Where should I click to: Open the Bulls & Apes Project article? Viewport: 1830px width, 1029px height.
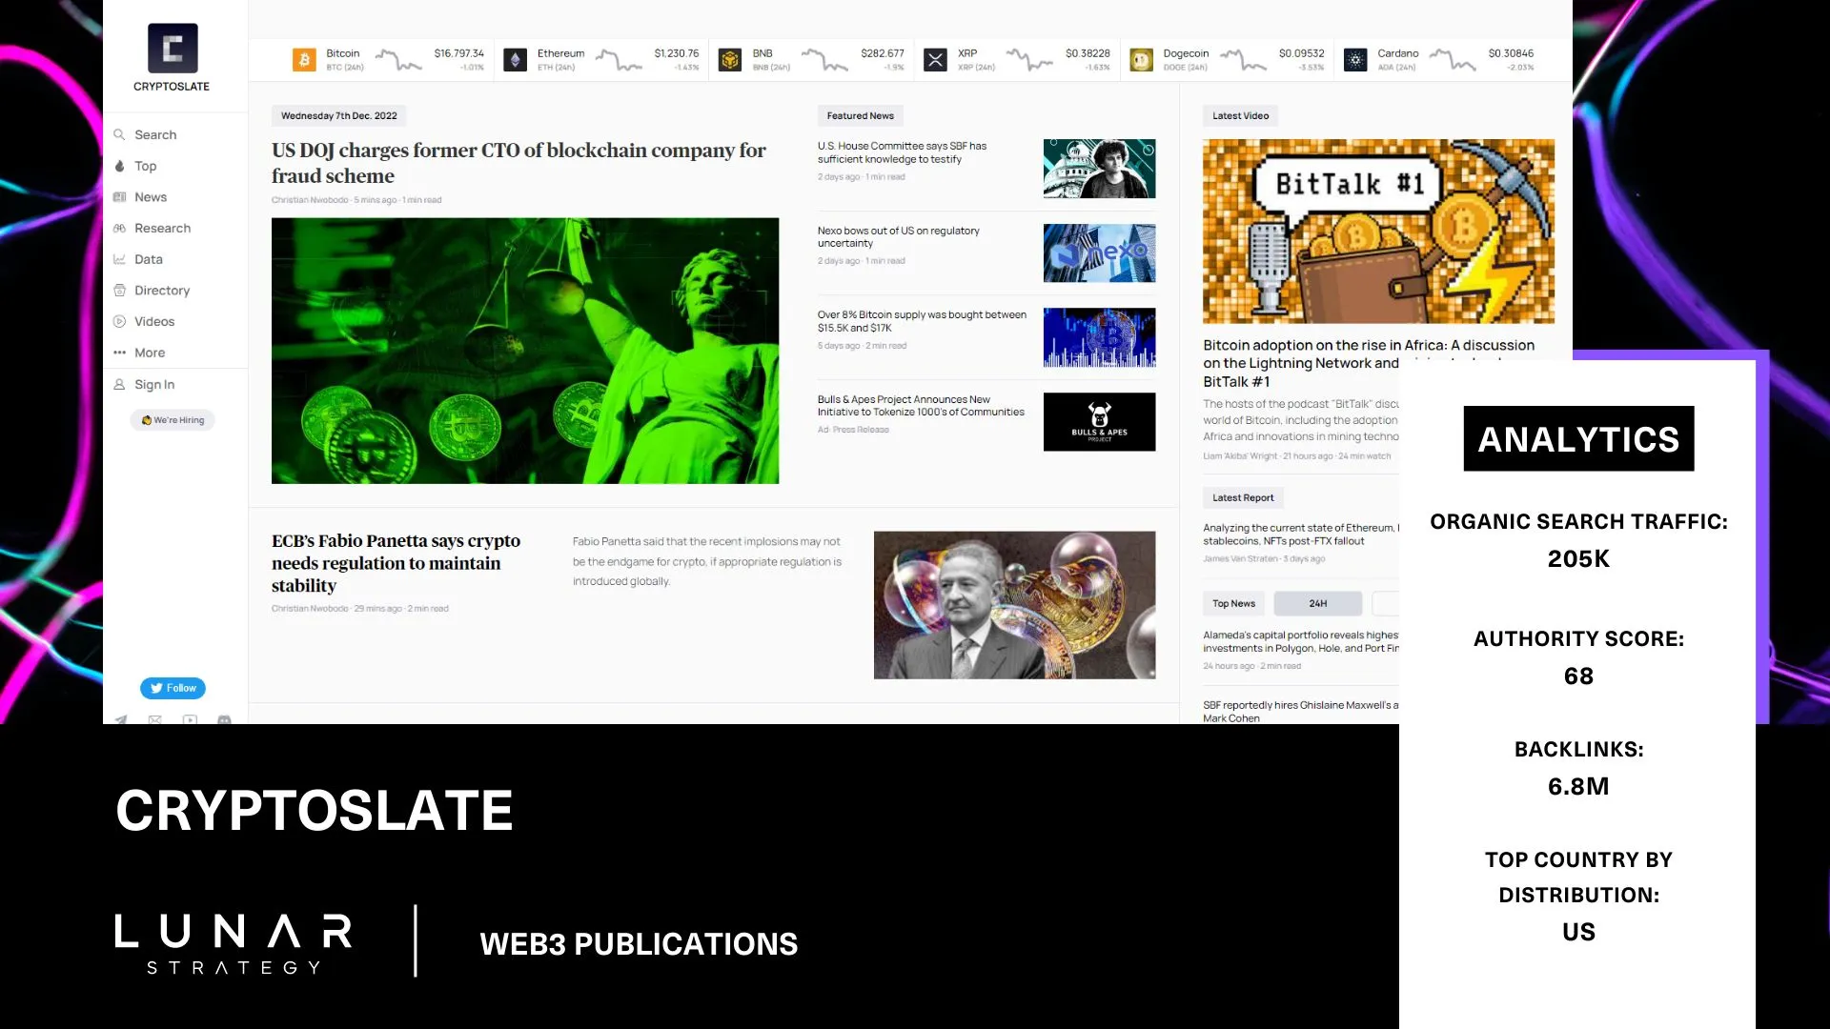(x=921, y=406)
